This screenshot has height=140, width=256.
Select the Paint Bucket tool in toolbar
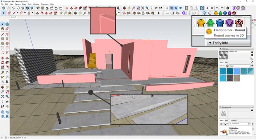(70, 13)
